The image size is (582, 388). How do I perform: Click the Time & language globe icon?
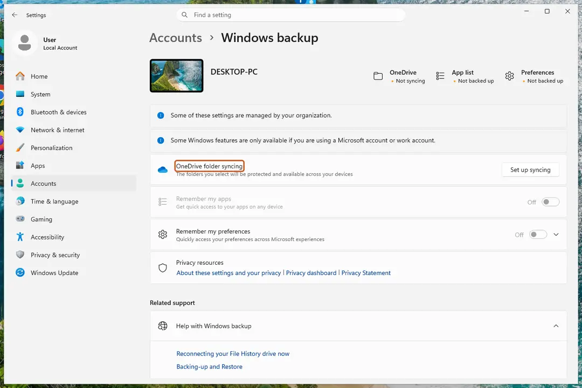pyautogui.click(x=20, y=201)
